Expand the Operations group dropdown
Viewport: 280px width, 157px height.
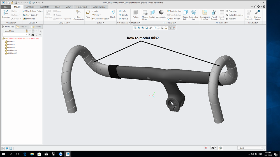(11, 23)
